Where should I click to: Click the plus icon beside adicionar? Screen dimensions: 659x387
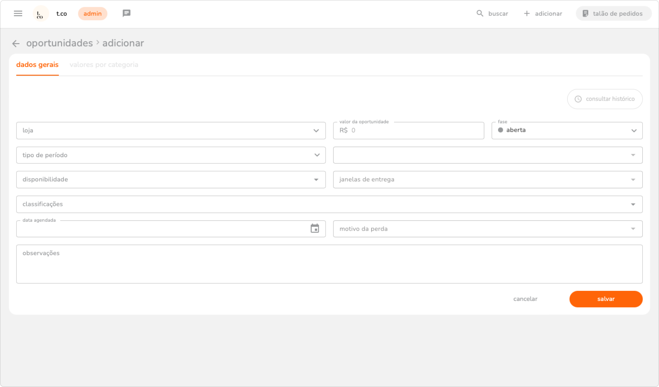pyautogui.click(x=527, y=13)
